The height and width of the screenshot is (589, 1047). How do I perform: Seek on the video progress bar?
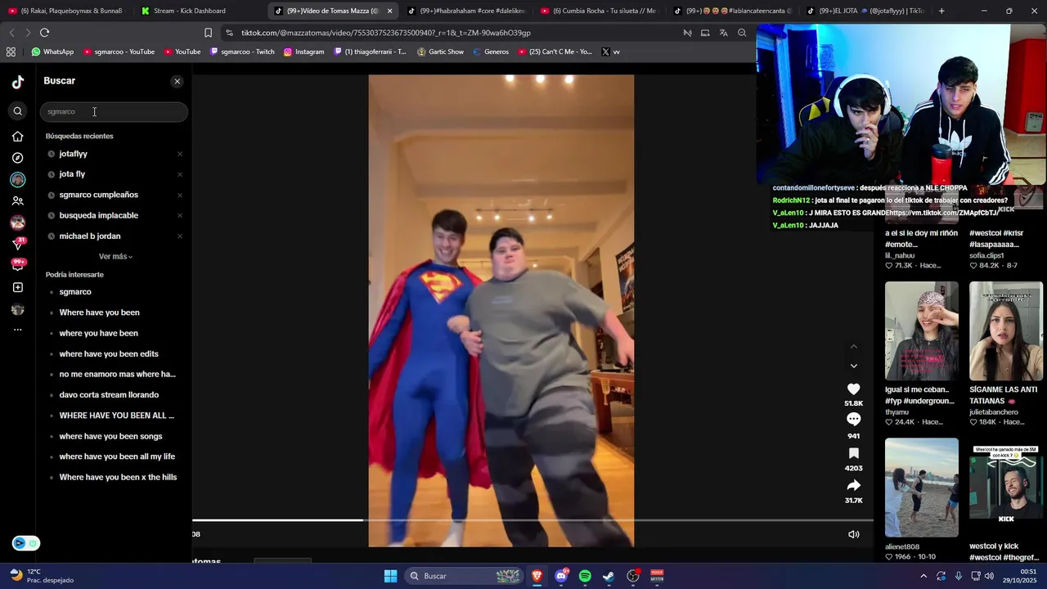(532, 519)
